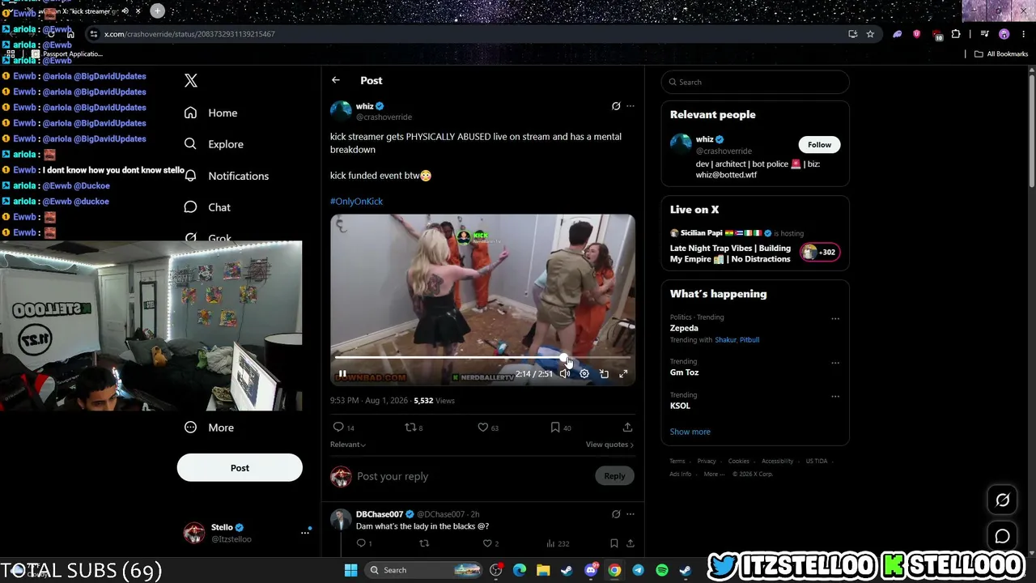Share DBChase007's reply
The height and width of the screenshot is (583, 1036).
[x=630, y=543]
